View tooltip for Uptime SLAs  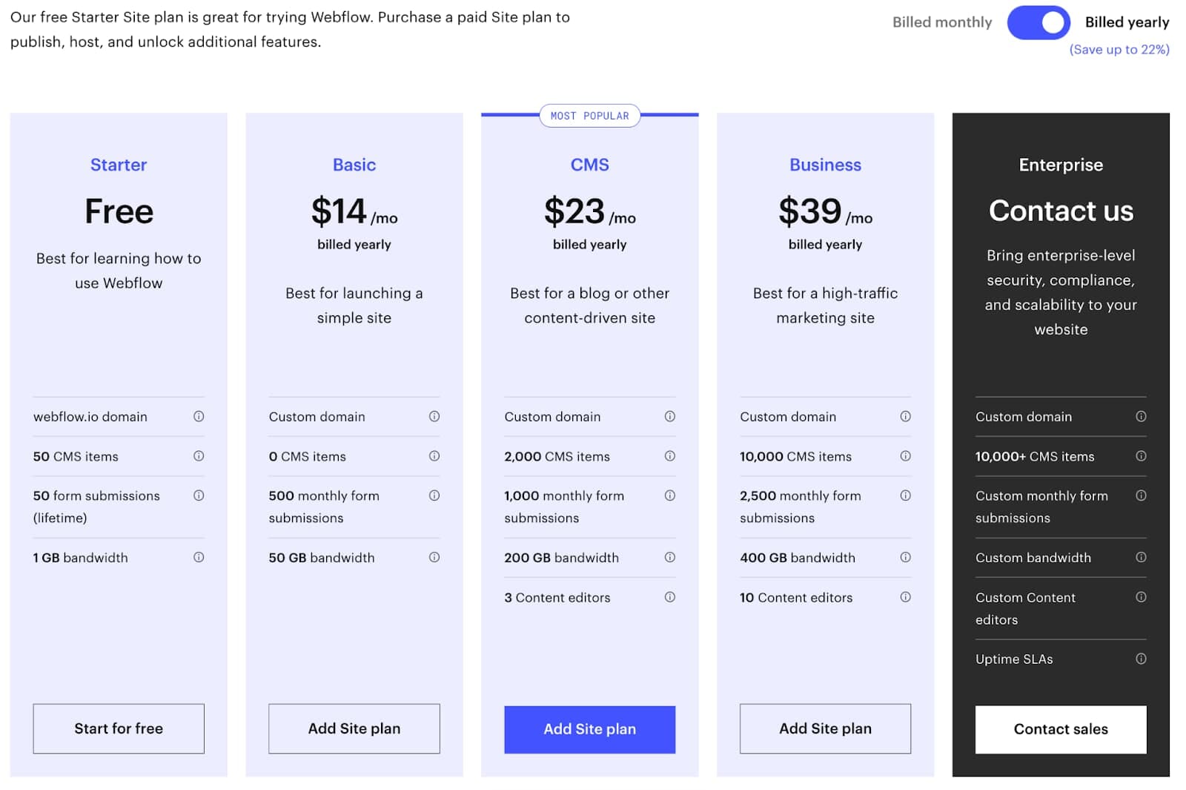coord(1141,658)
